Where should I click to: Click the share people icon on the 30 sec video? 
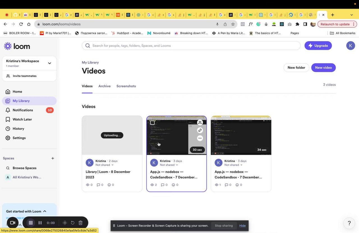coord(200,122)
